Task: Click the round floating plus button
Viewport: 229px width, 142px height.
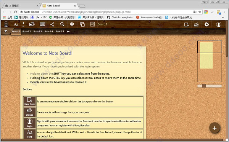Action: [x=214, y=128]
